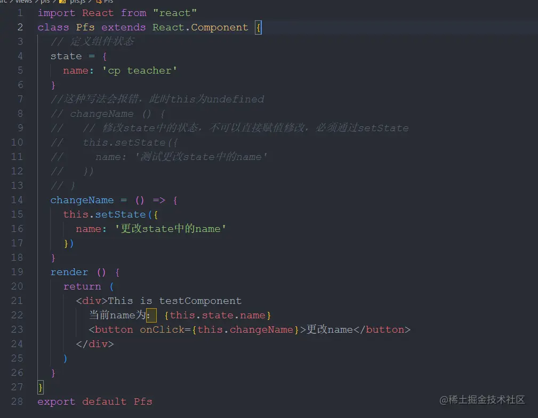Click the expression "{this.state.name}"
The image size is (538, 418).
pos(218,316)
